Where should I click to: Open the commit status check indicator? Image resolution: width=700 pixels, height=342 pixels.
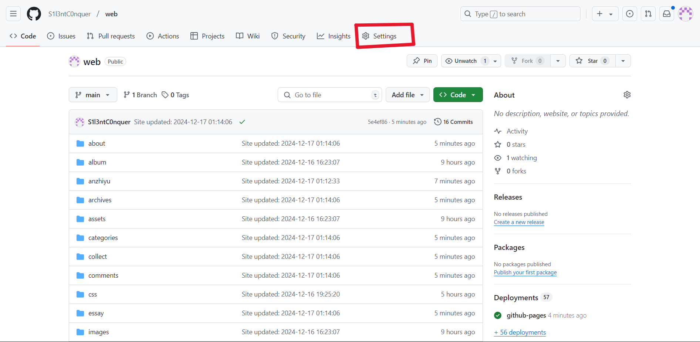[242, 122]
